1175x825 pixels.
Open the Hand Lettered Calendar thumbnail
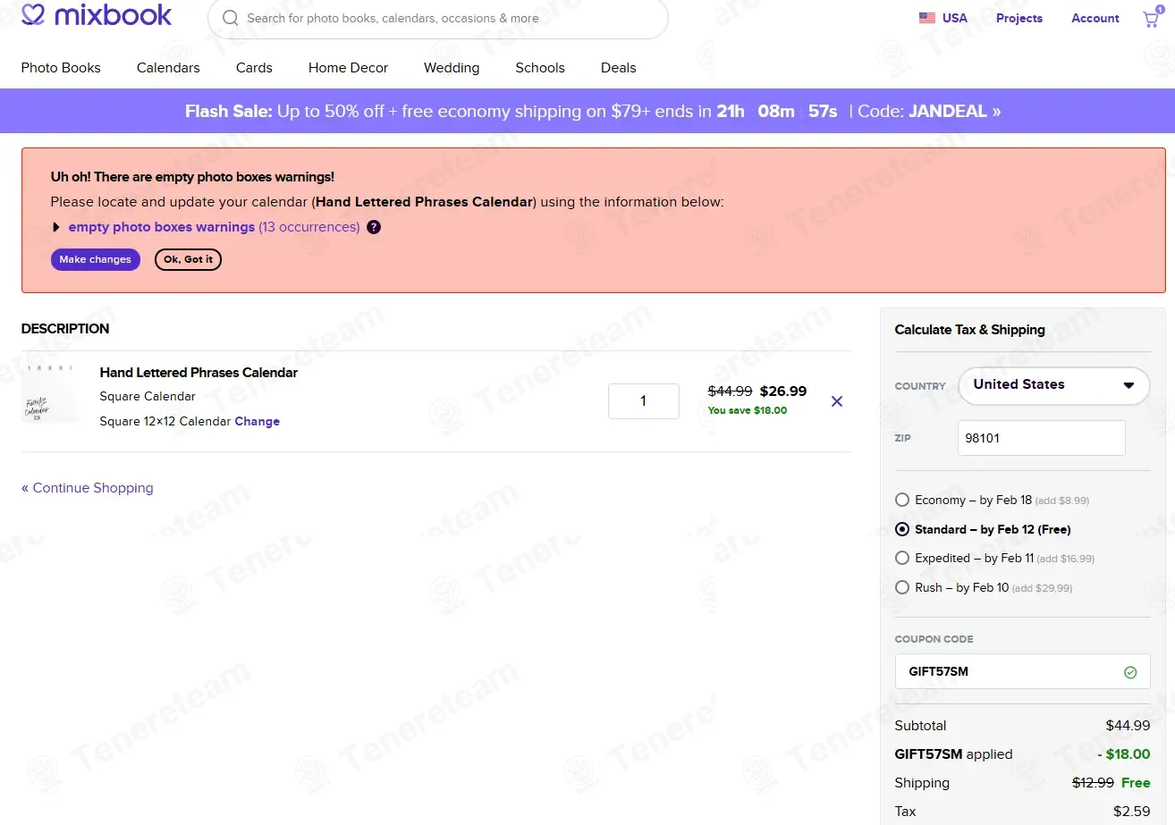tap(50, 394)
